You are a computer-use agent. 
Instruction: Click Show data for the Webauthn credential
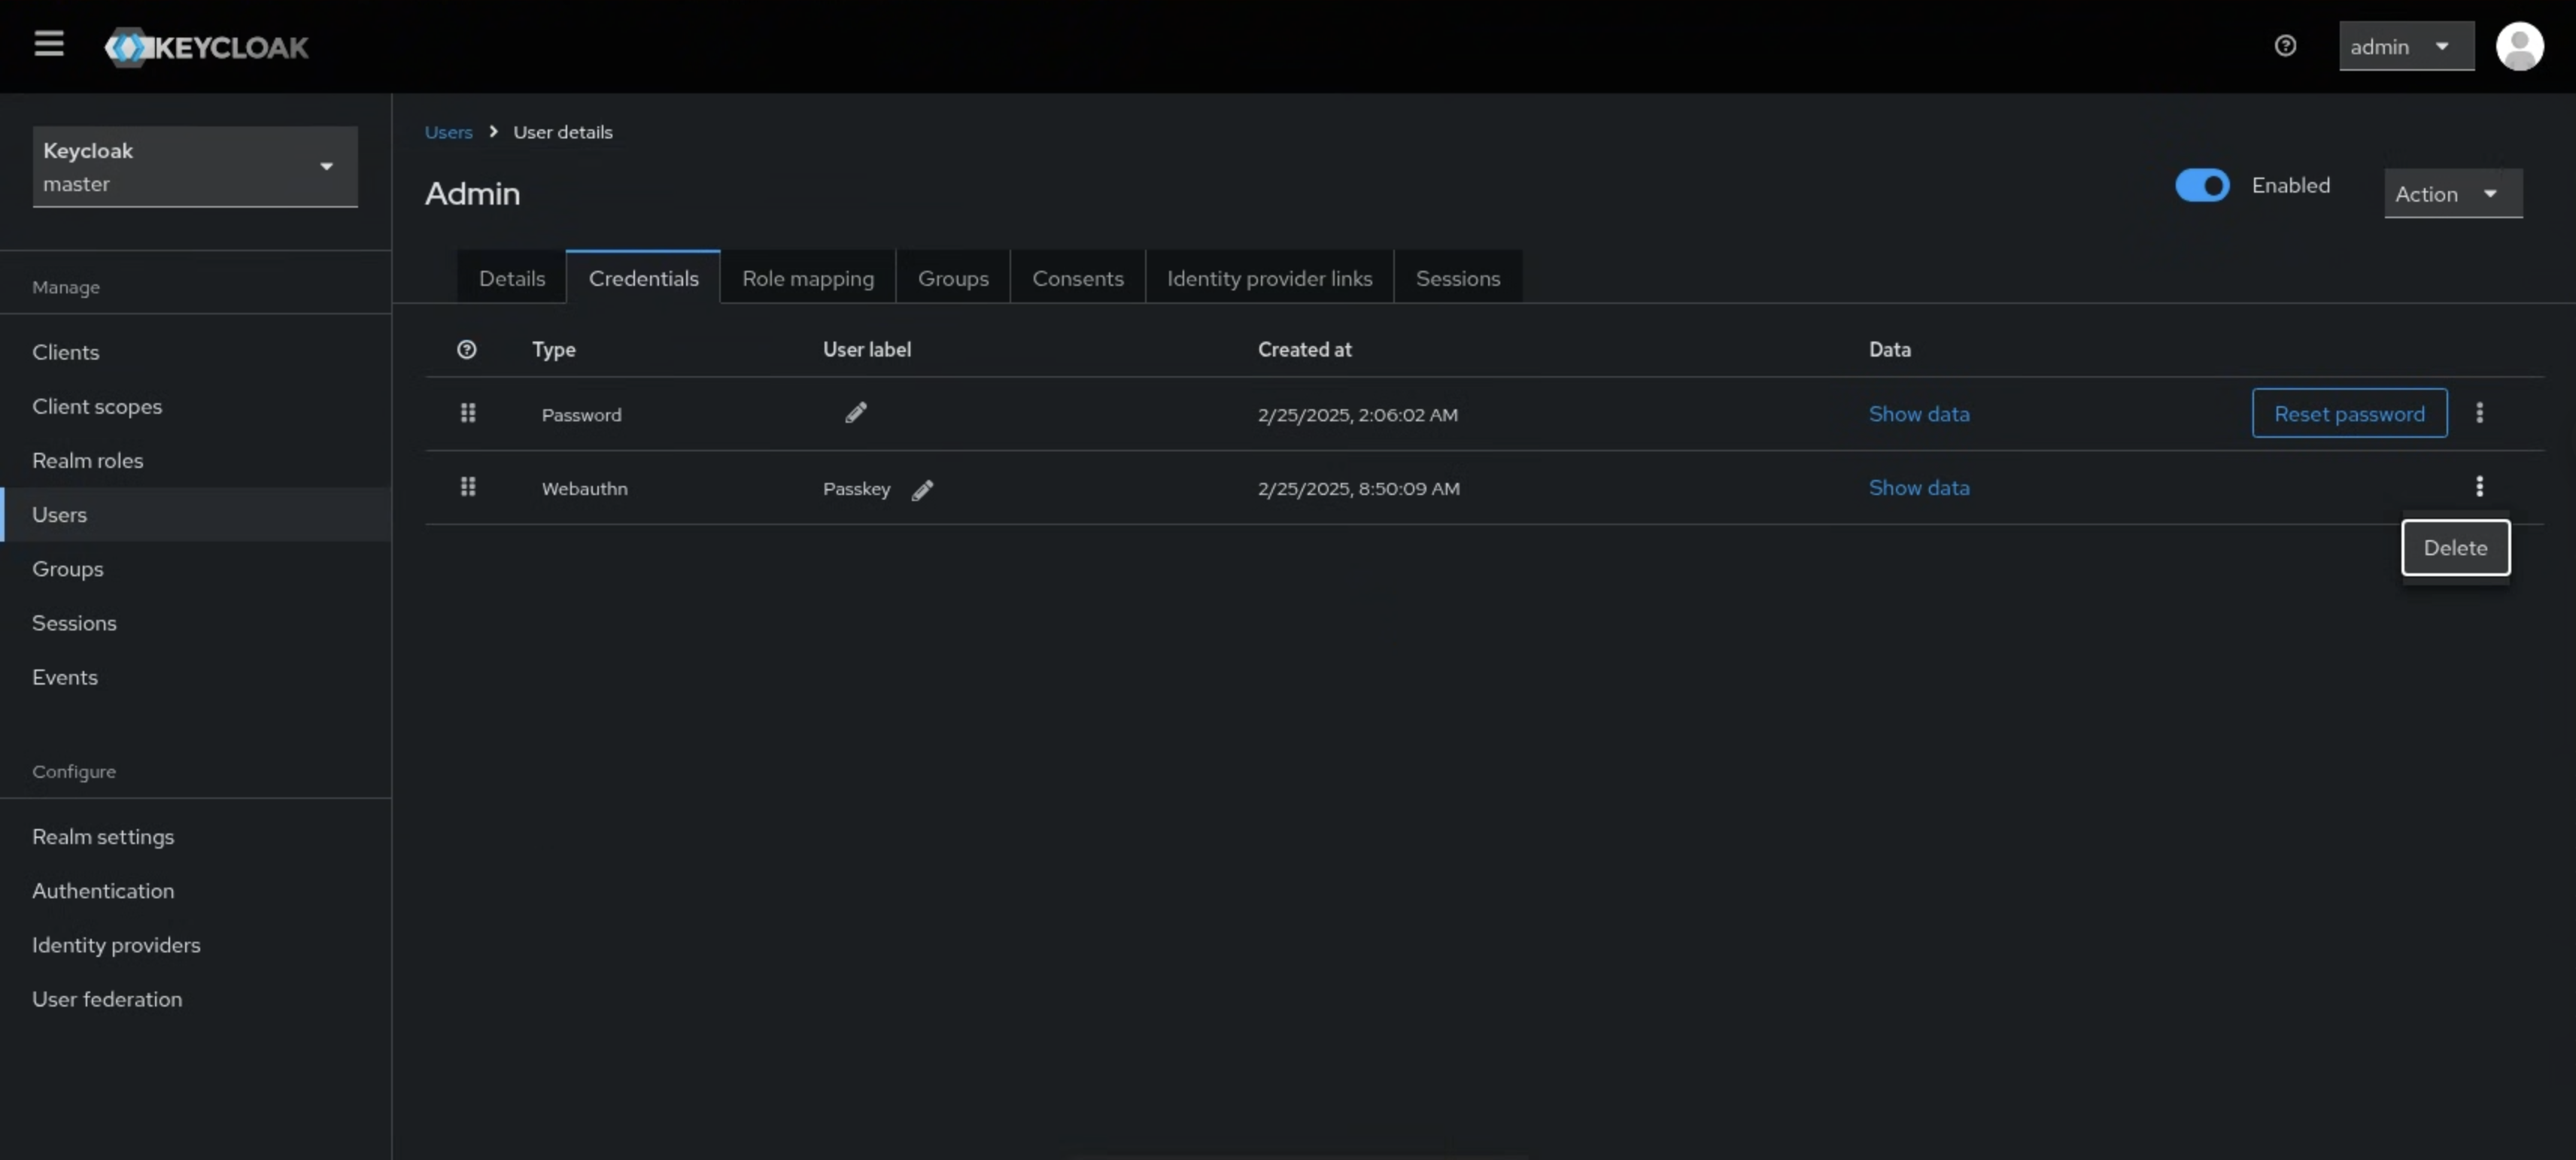1918,488
